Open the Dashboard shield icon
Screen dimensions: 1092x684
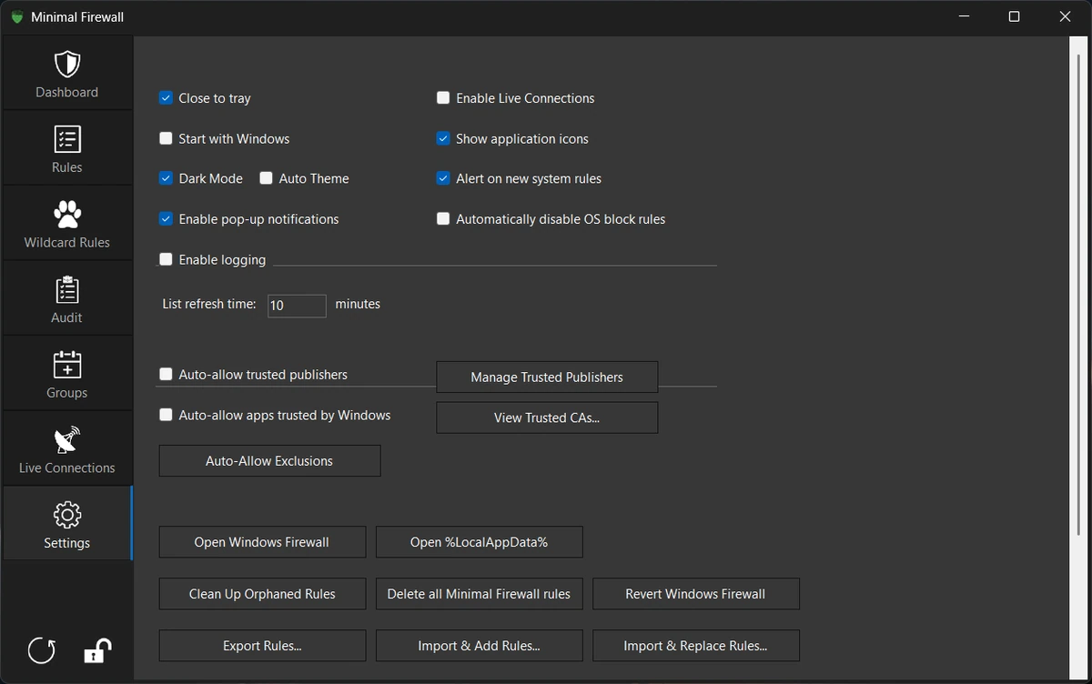[67, 64]
